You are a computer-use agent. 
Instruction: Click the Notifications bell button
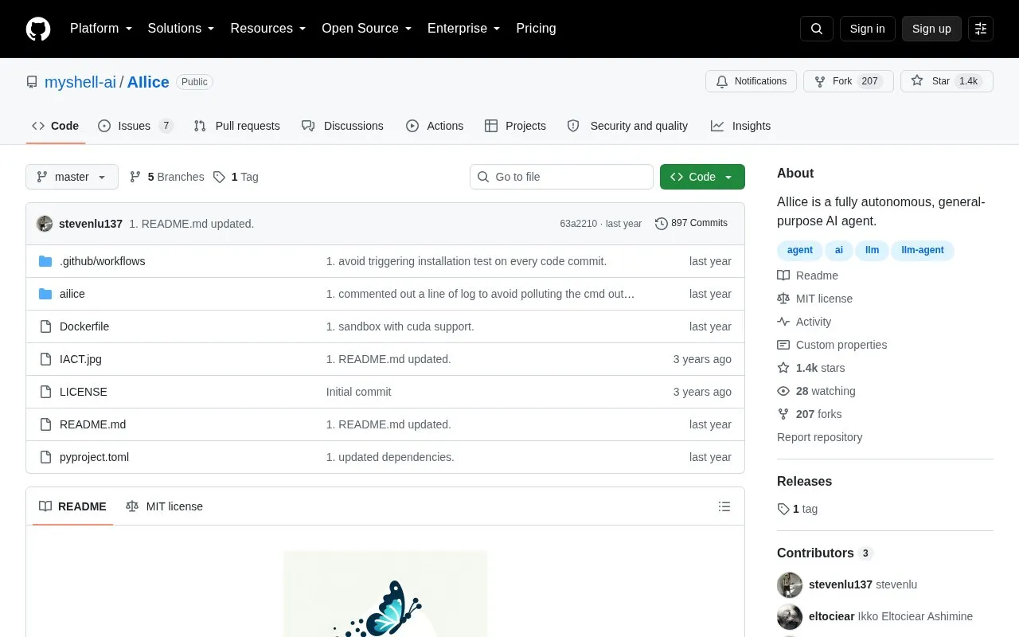click(x=751, y=81)
